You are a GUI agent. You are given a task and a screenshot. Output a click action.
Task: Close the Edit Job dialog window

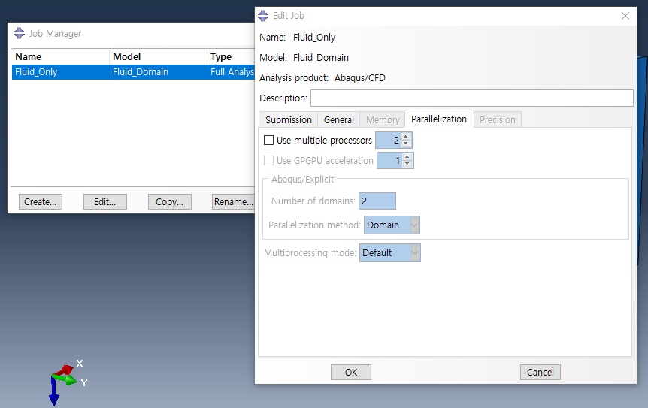625,16
